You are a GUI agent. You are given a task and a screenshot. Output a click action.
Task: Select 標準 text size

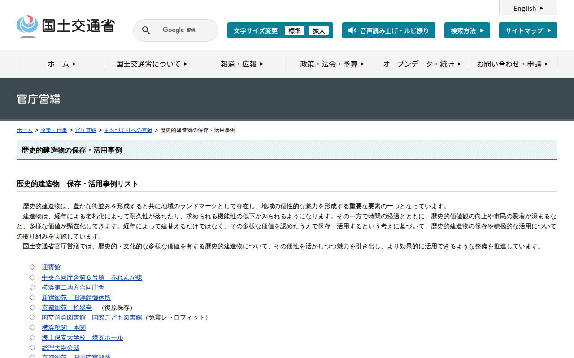click(295, 30)
